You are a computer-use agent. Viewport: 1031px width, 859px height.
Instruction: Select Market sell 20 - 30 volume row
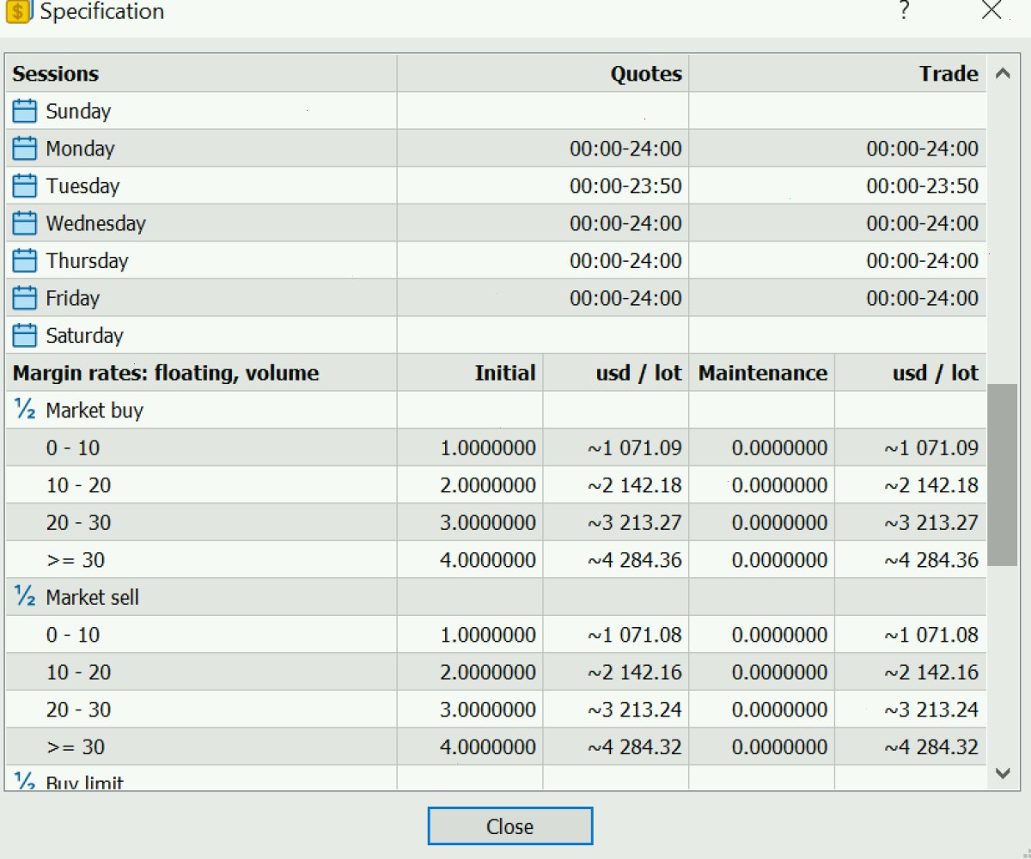497,710
